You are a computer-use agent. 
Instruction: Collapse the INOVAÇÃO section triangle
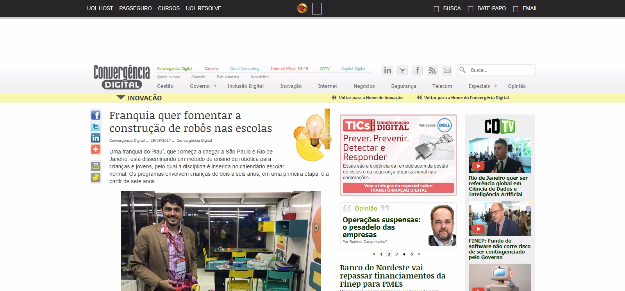pyautogui.click(x=121, y=98)
